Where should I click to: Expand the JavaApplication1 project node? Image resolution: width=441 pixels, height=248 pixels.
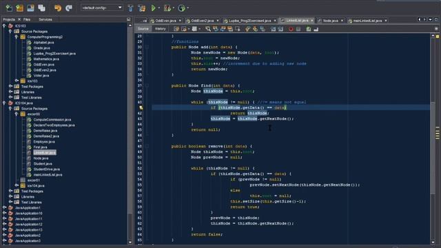click(x=4, y=208)
